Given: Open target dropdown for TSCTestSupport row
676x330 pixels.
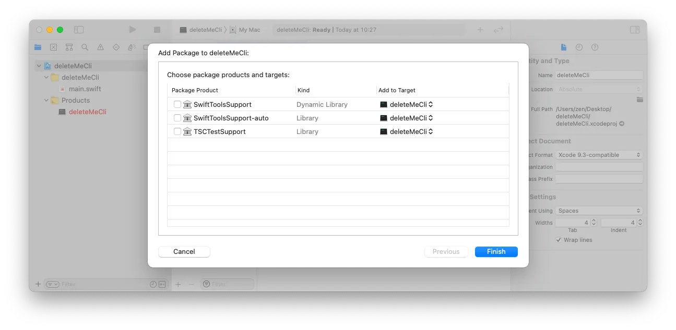Looking at the screenshot, I should coord(407,131).
